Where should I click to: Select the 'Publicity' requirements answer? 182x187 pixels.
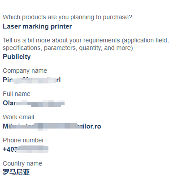pos(17,57)
